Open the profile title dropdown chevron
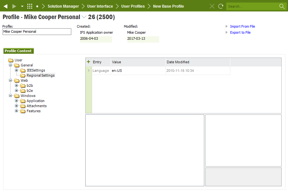This screenshot has width=288, height=192. pyautogui.click(x=84, y=17)
